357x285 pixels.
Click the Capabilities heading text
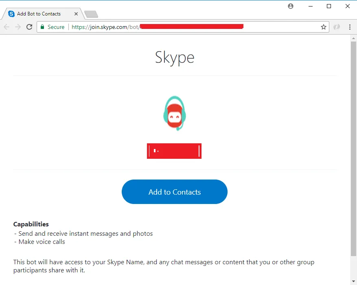pos(31,224)
